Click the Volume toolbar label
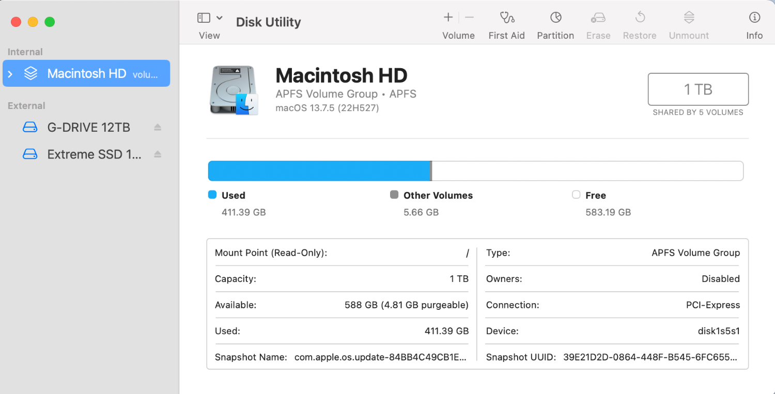 (458, 36)
